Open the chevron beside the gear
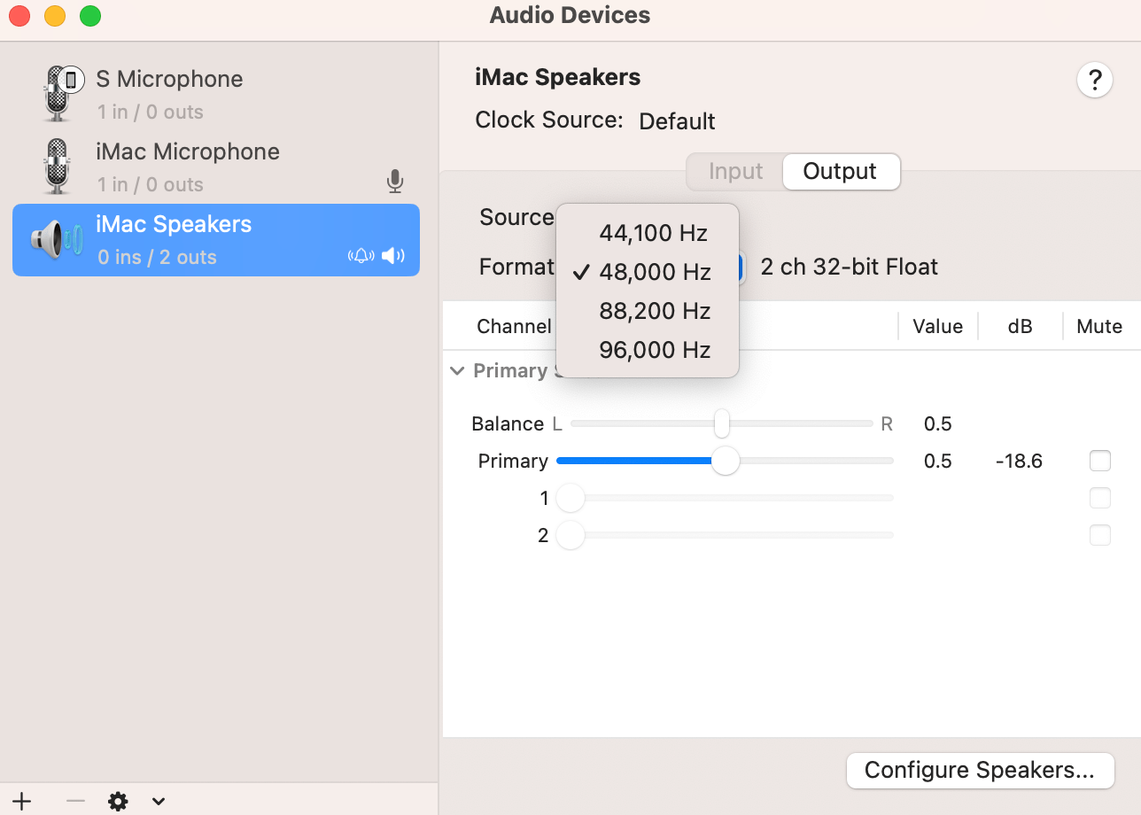The width and height of the screenshot is (1141, 815). click(x=158, y=802)
